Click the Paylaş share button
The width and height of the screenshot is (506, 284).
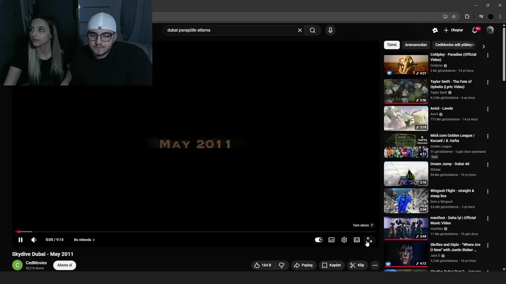click(x=303, y=265)
